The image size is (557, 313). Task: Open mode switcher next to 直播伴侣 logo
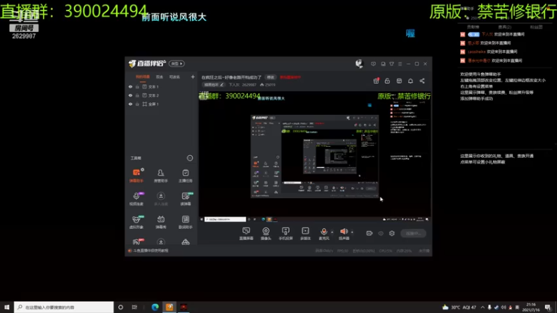click(177, 63)
